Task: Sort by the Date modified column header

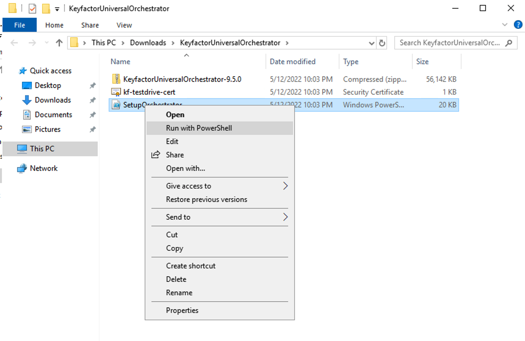Action: click(x=292, y=62)
